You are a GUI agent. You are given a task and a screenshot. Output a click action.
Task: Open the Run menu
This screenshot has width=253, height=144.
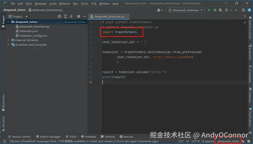point(75,4)
